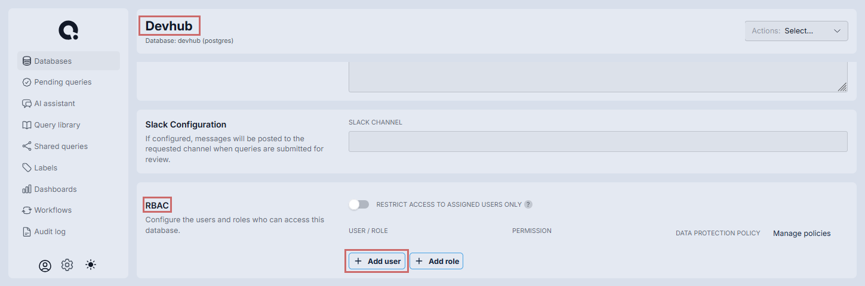
Task: Go to Databases in the sidebar
Action: tap(69, 61)
